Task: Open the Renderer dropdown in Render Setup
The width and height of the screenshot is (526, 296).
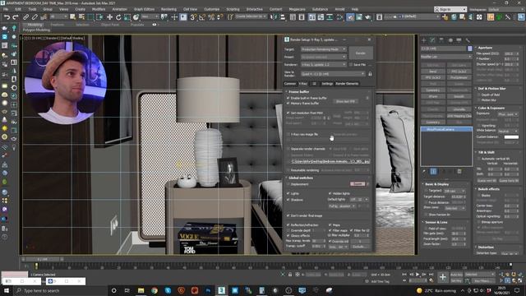Action: (x=324, y=64)
